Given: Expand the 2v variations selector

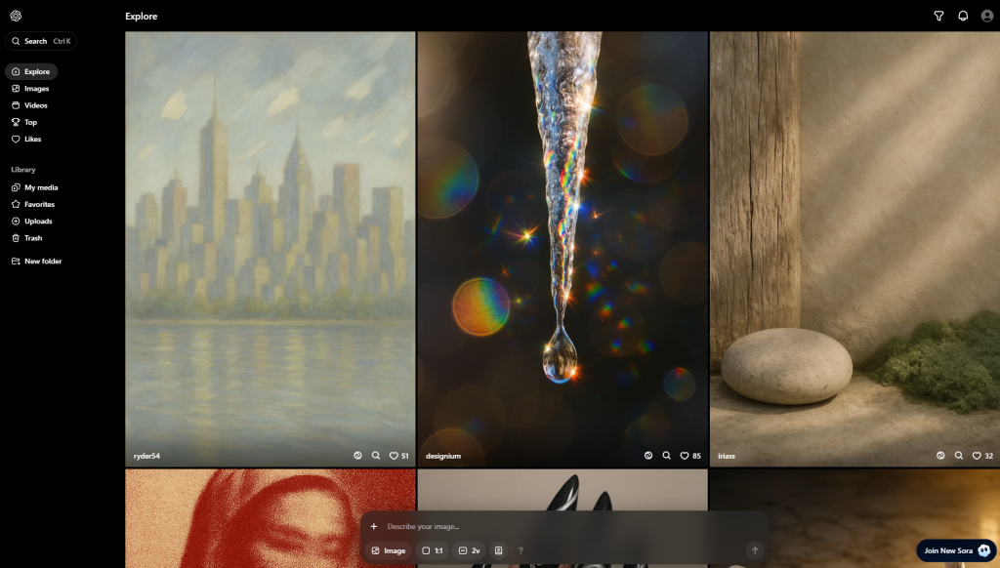Looking at the screenshot, I should point(470,550).
